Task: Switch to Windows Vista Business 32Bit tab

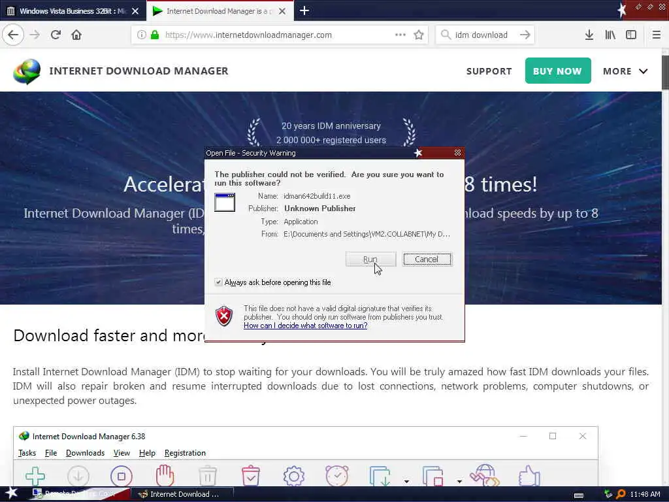Action: pos(73,11)
